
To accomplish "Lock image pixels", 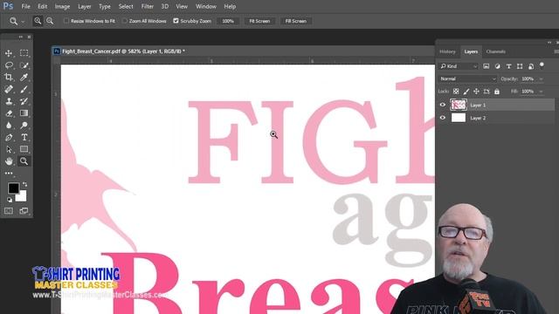I will pos(466,92).
